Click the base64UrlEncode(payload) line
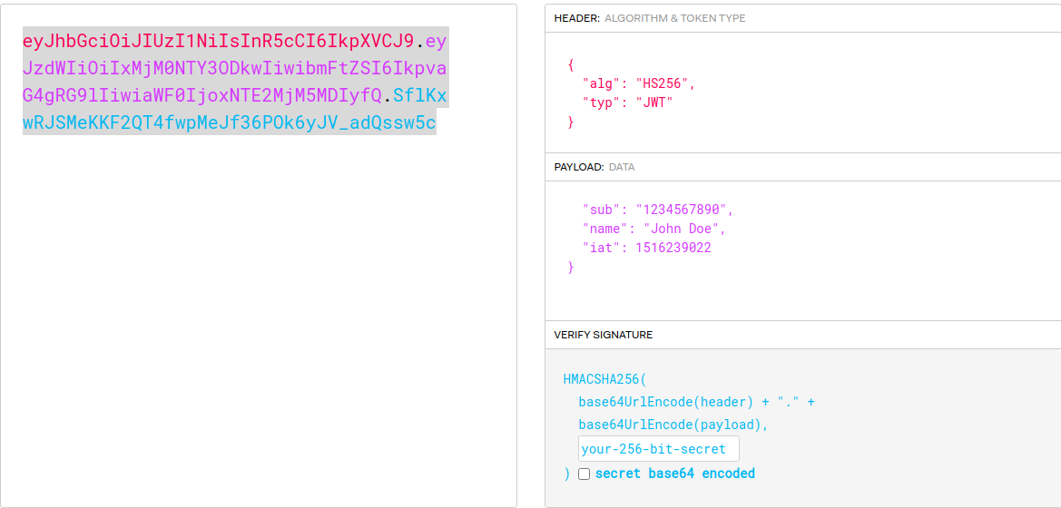 pos(673,425)
